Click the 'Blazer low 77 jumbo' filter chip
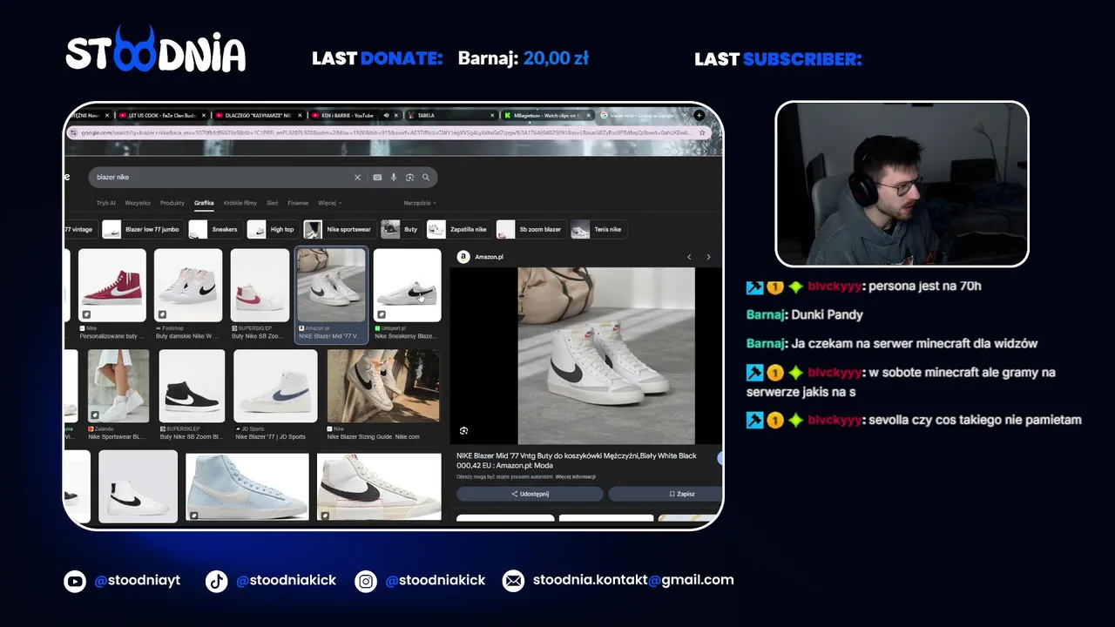The image size is (1115, 627). 142,229
